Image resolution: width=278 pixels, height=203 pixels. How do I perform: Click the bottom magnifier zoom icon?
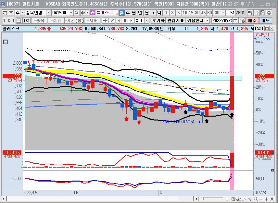(x=256, y=199)
